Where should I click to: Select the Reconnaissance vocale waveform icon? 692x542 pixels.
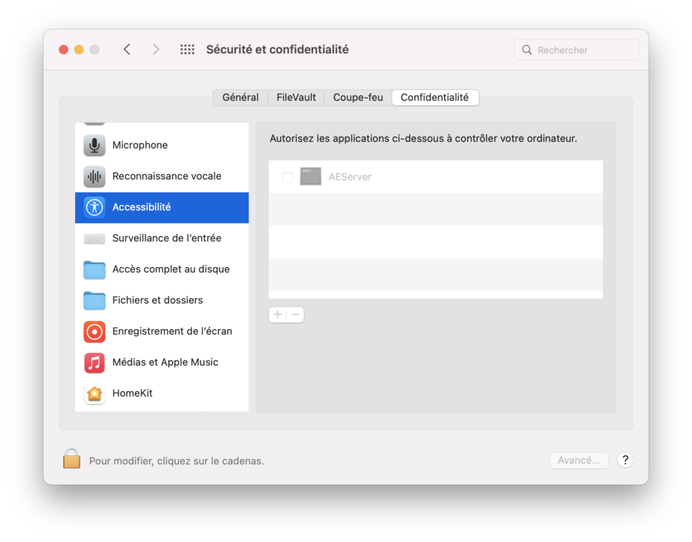[x=95, y=176]
